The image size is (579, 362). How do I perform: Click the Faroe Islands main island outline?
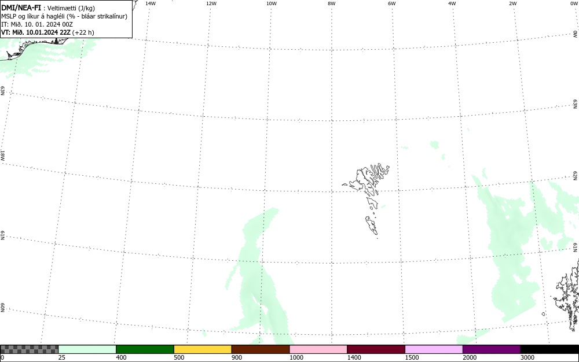363,179
